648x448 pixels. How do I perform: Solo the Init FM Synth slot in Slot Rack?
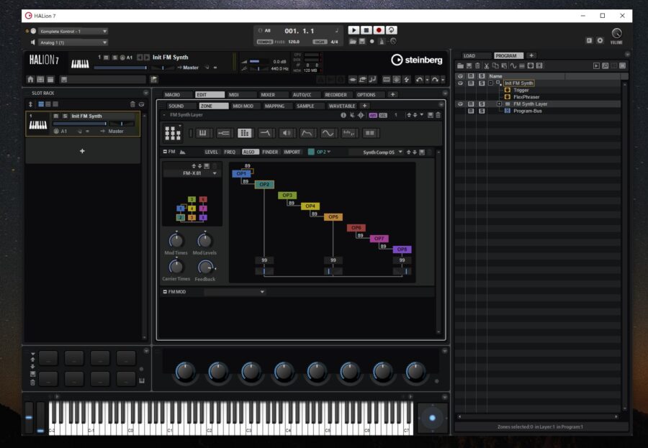[x=65, y=116]
